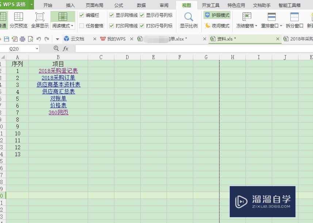
Task: Uncheck the 编辑栏 formula bar option
Action: point(81,15)
